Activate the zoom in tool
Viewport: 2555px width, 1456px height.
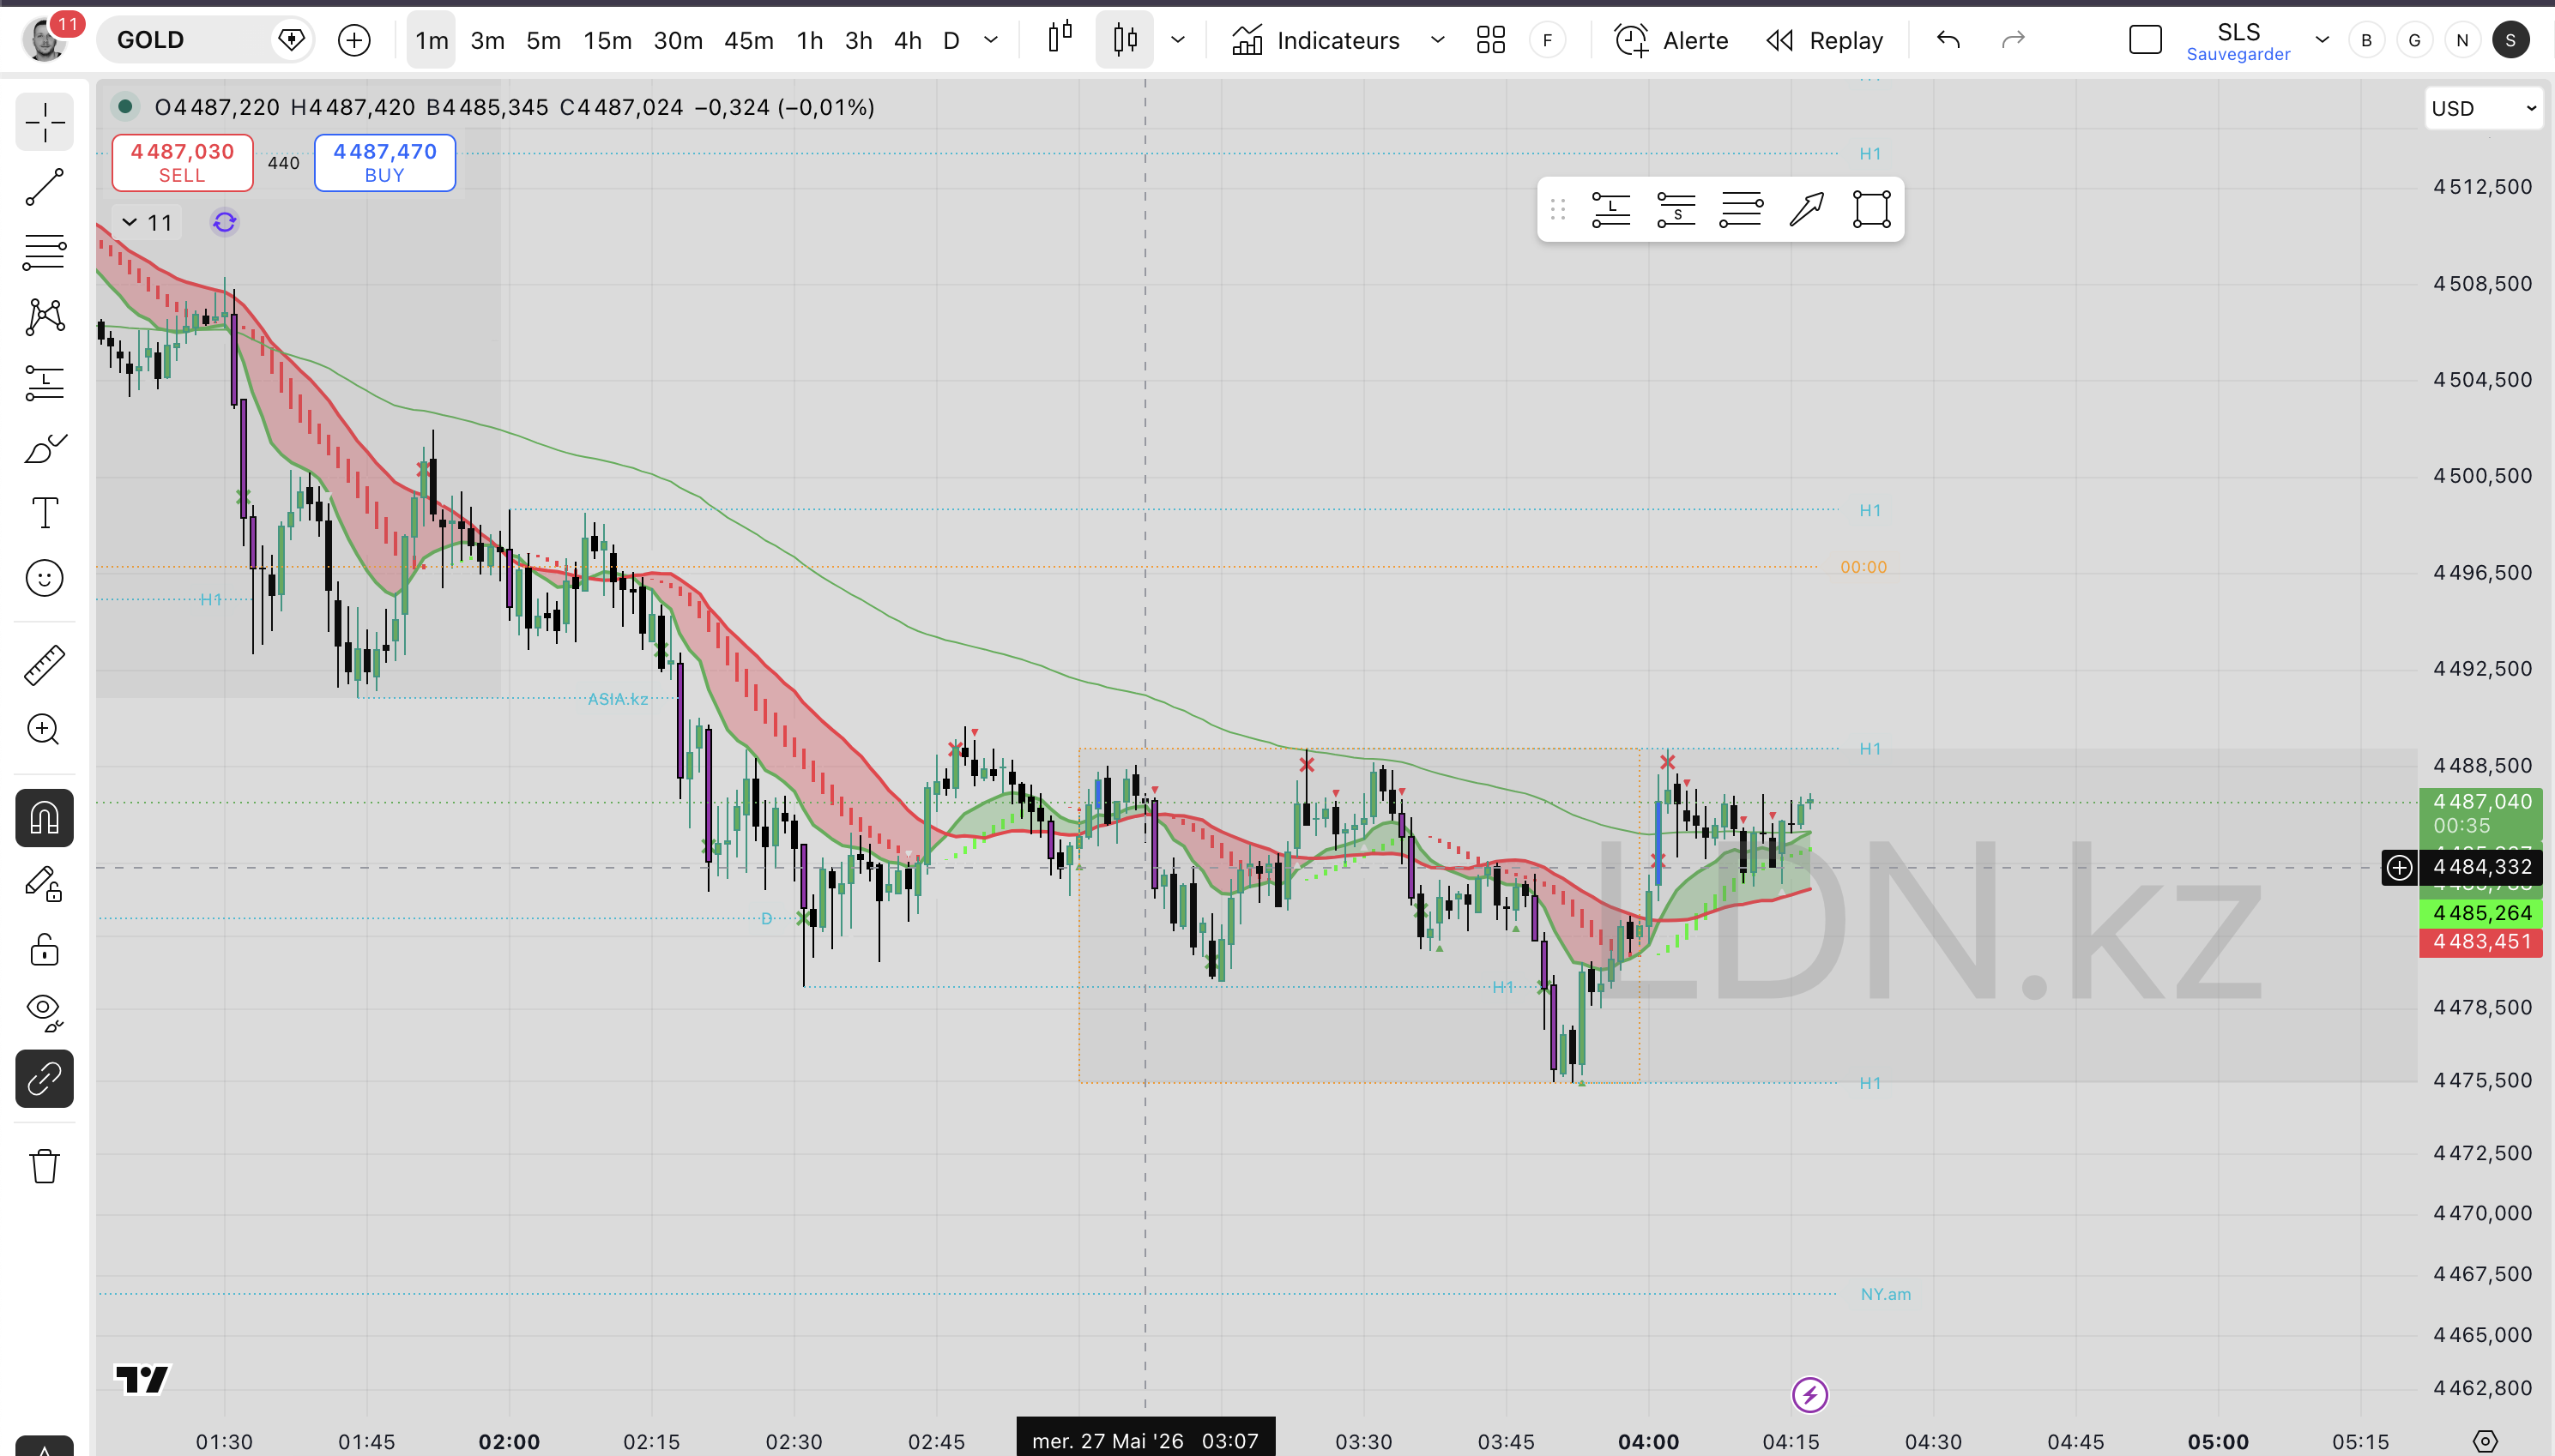click(x=44, y=729)
